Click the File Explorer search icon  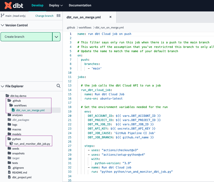[x=59, y=86]
